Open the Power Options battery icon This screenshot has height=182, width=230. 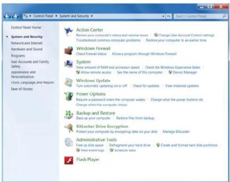pos(68,96)
